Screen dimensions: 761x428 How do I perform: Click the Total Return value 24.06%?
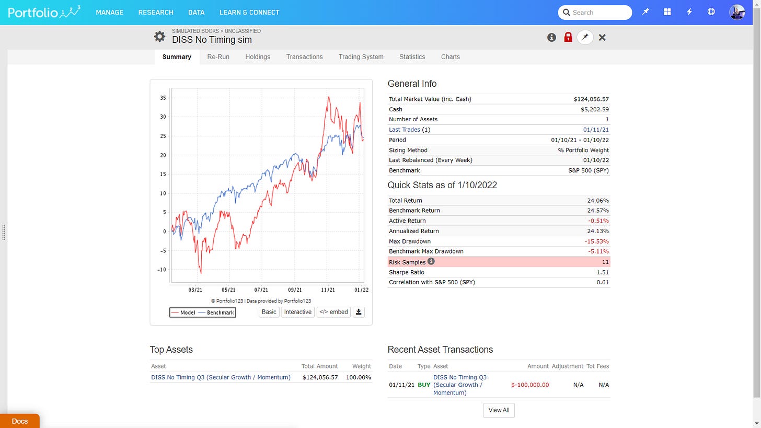(x=598, y=200)
